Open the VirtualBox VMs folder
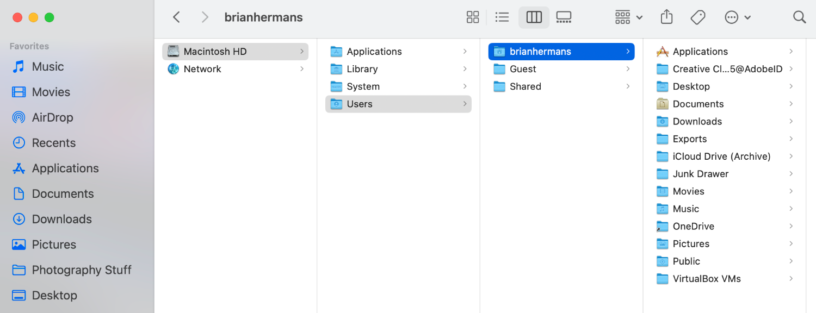 [x=725, y=279]
